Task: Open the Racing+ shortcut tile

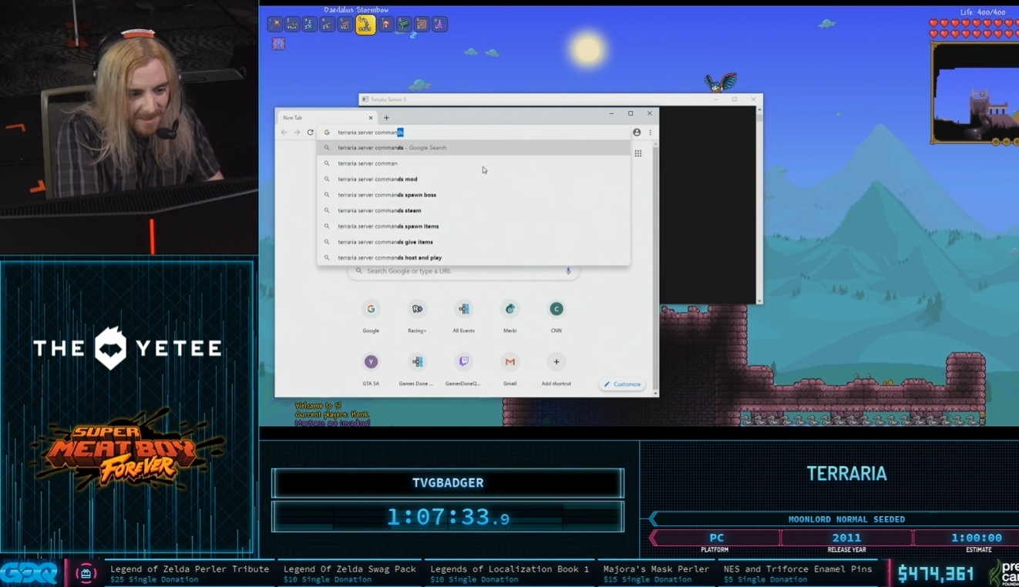Action: click(417, 315)
